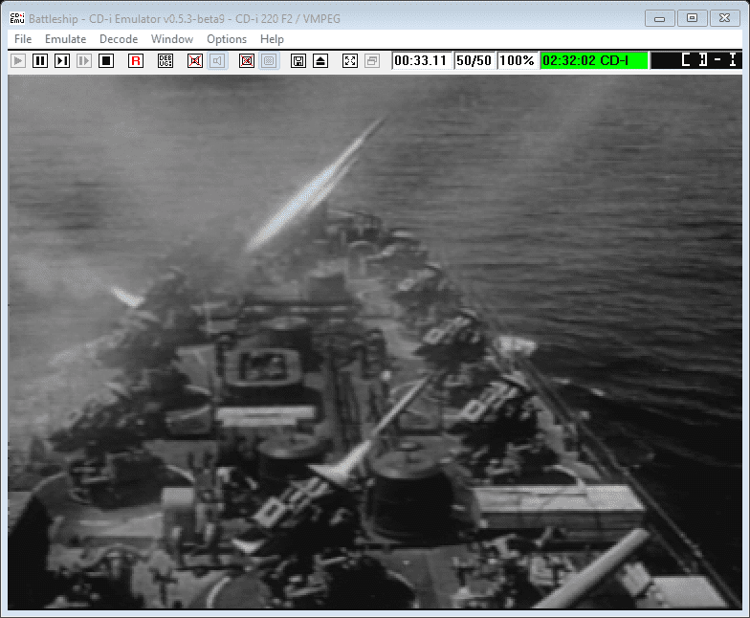This screenshot has height=618, width=750.
Task: Click the Help menu item
Action: (272, 39)
